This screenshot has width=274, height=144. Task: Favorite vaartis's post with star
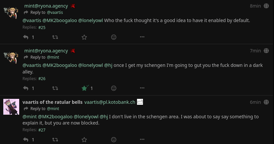tap(84, 140)
